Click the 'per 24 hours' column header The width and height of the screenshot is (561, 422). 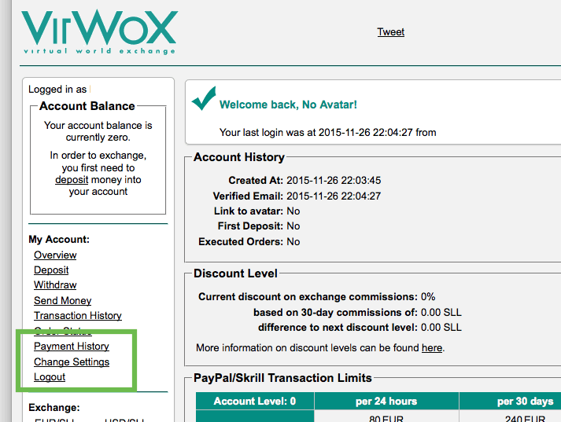coord(386,401)
